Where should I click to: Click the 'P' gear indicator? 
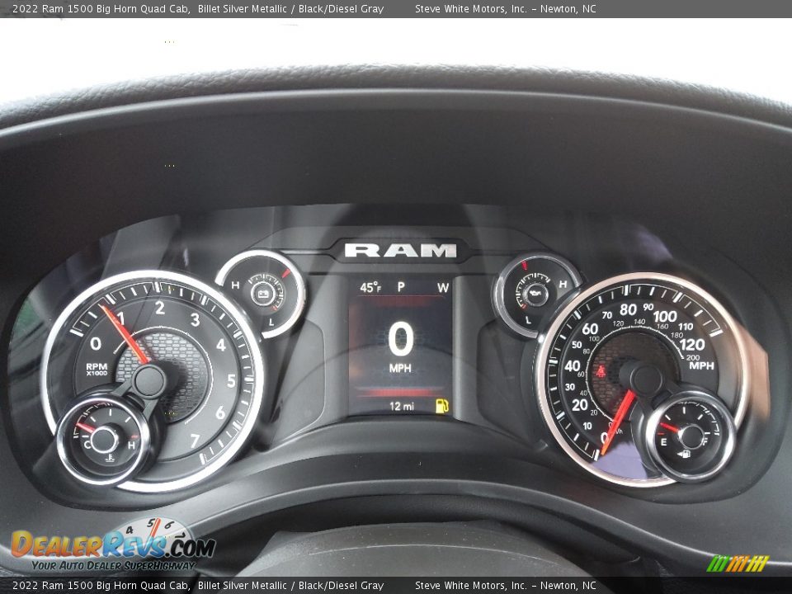401,287
